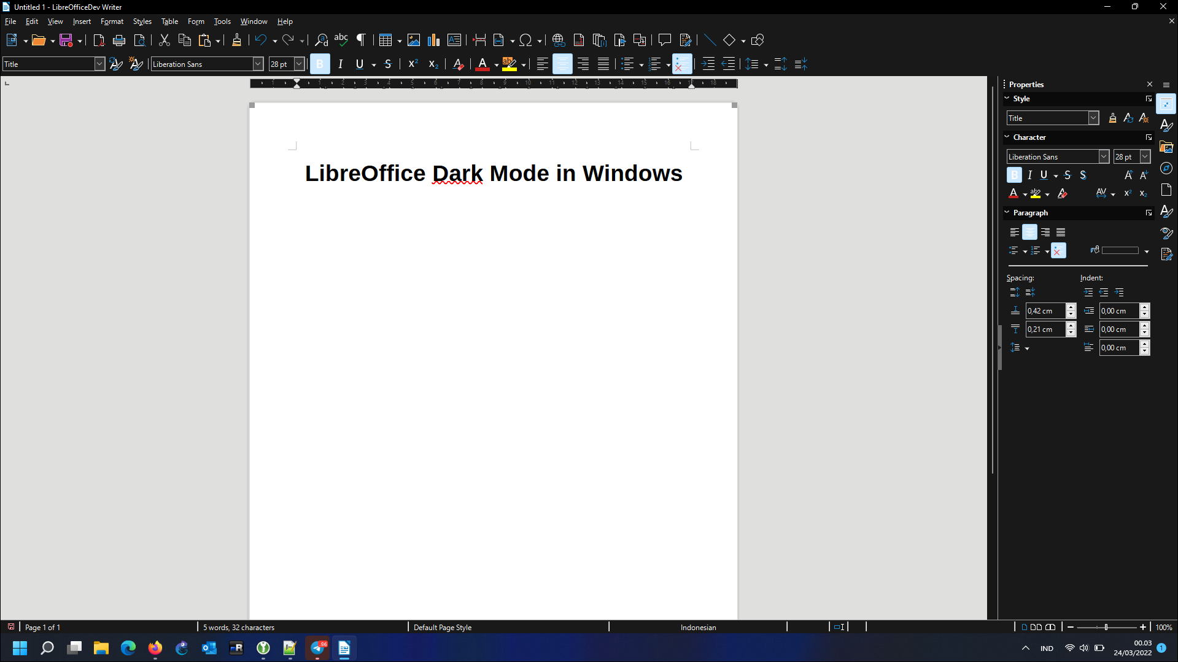
Task: Open the font size dropdown showing 28 pt
Action: (299, 64)
